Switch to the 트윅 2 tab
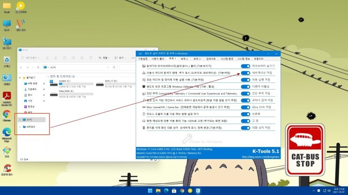This screenshot has width=348, height=195. [x=184, y=59]
